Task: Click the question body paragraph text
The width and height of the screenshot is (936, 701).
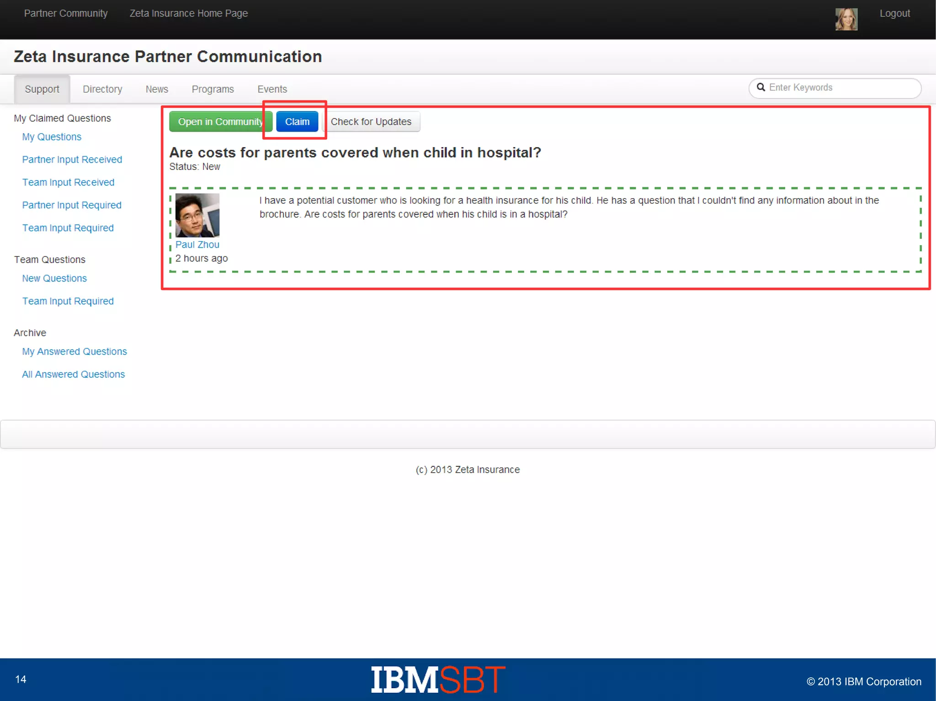Action: pos(569,207)
